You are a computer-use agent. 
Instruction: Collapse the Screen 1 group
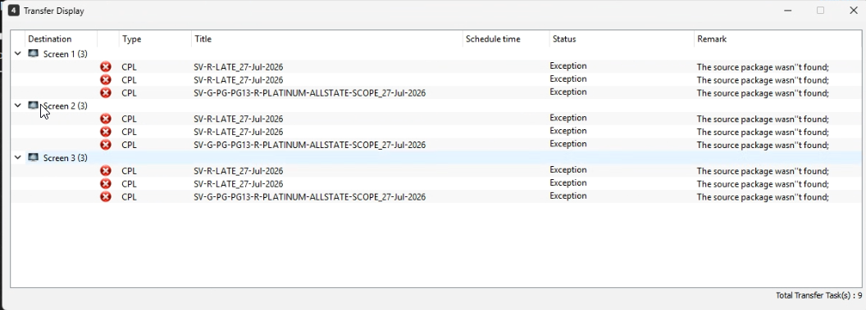click(x=18, y=54)
